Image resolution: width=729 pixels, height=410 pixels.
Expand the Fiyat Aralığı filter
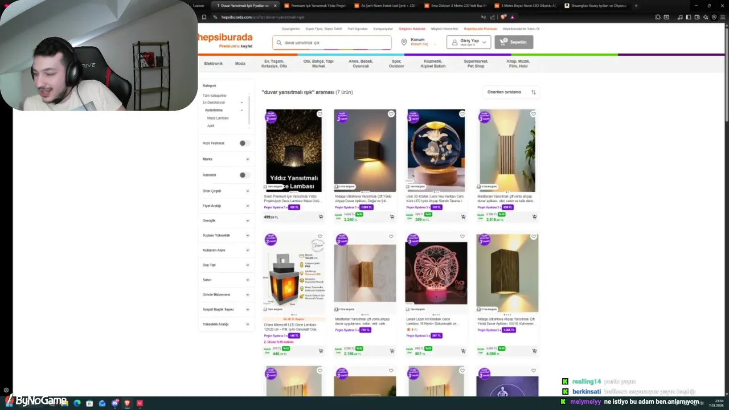point(226,206)
